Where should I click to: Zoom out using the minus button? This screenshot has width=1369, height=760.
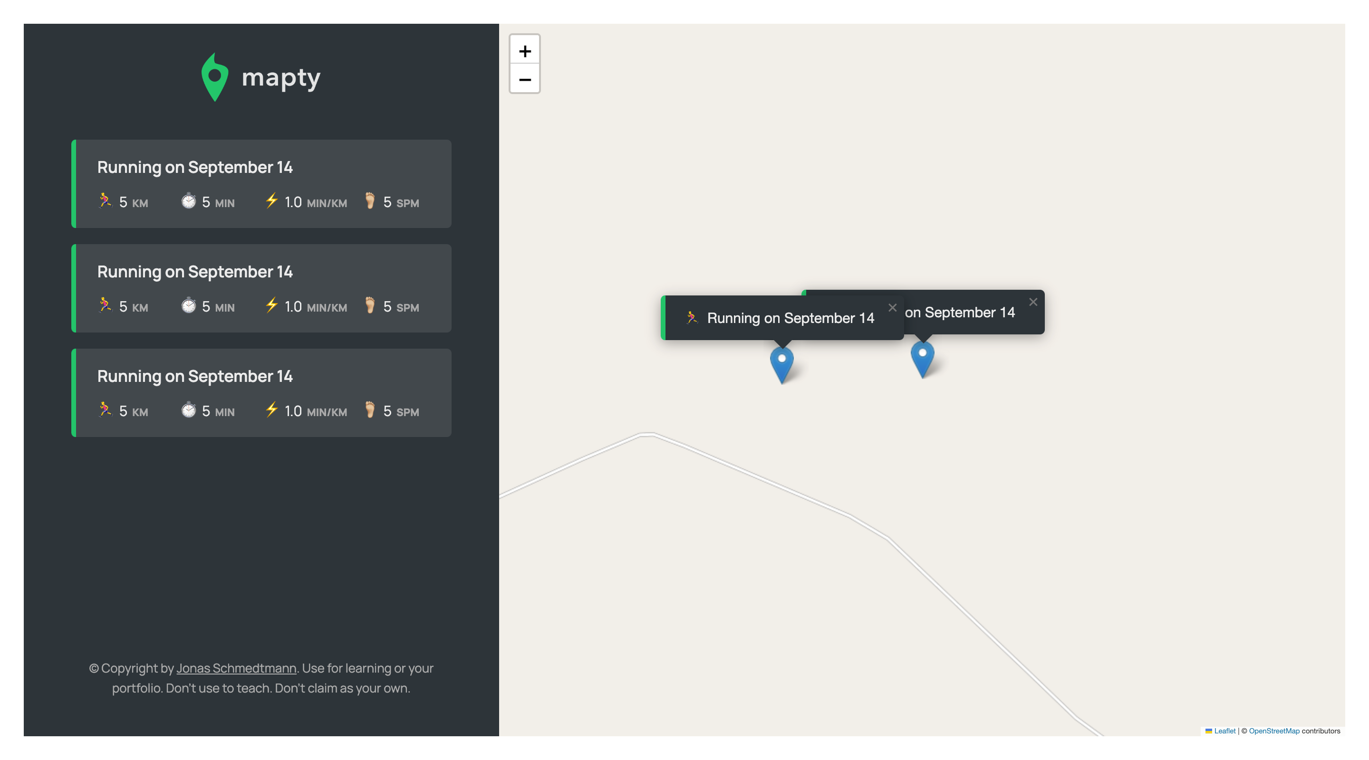[524, 80]
